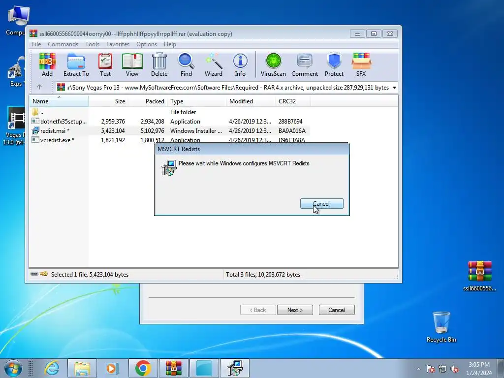Screen dimensions: 504x378
Task: Run the Test archive tool
Action: [105, 64]
